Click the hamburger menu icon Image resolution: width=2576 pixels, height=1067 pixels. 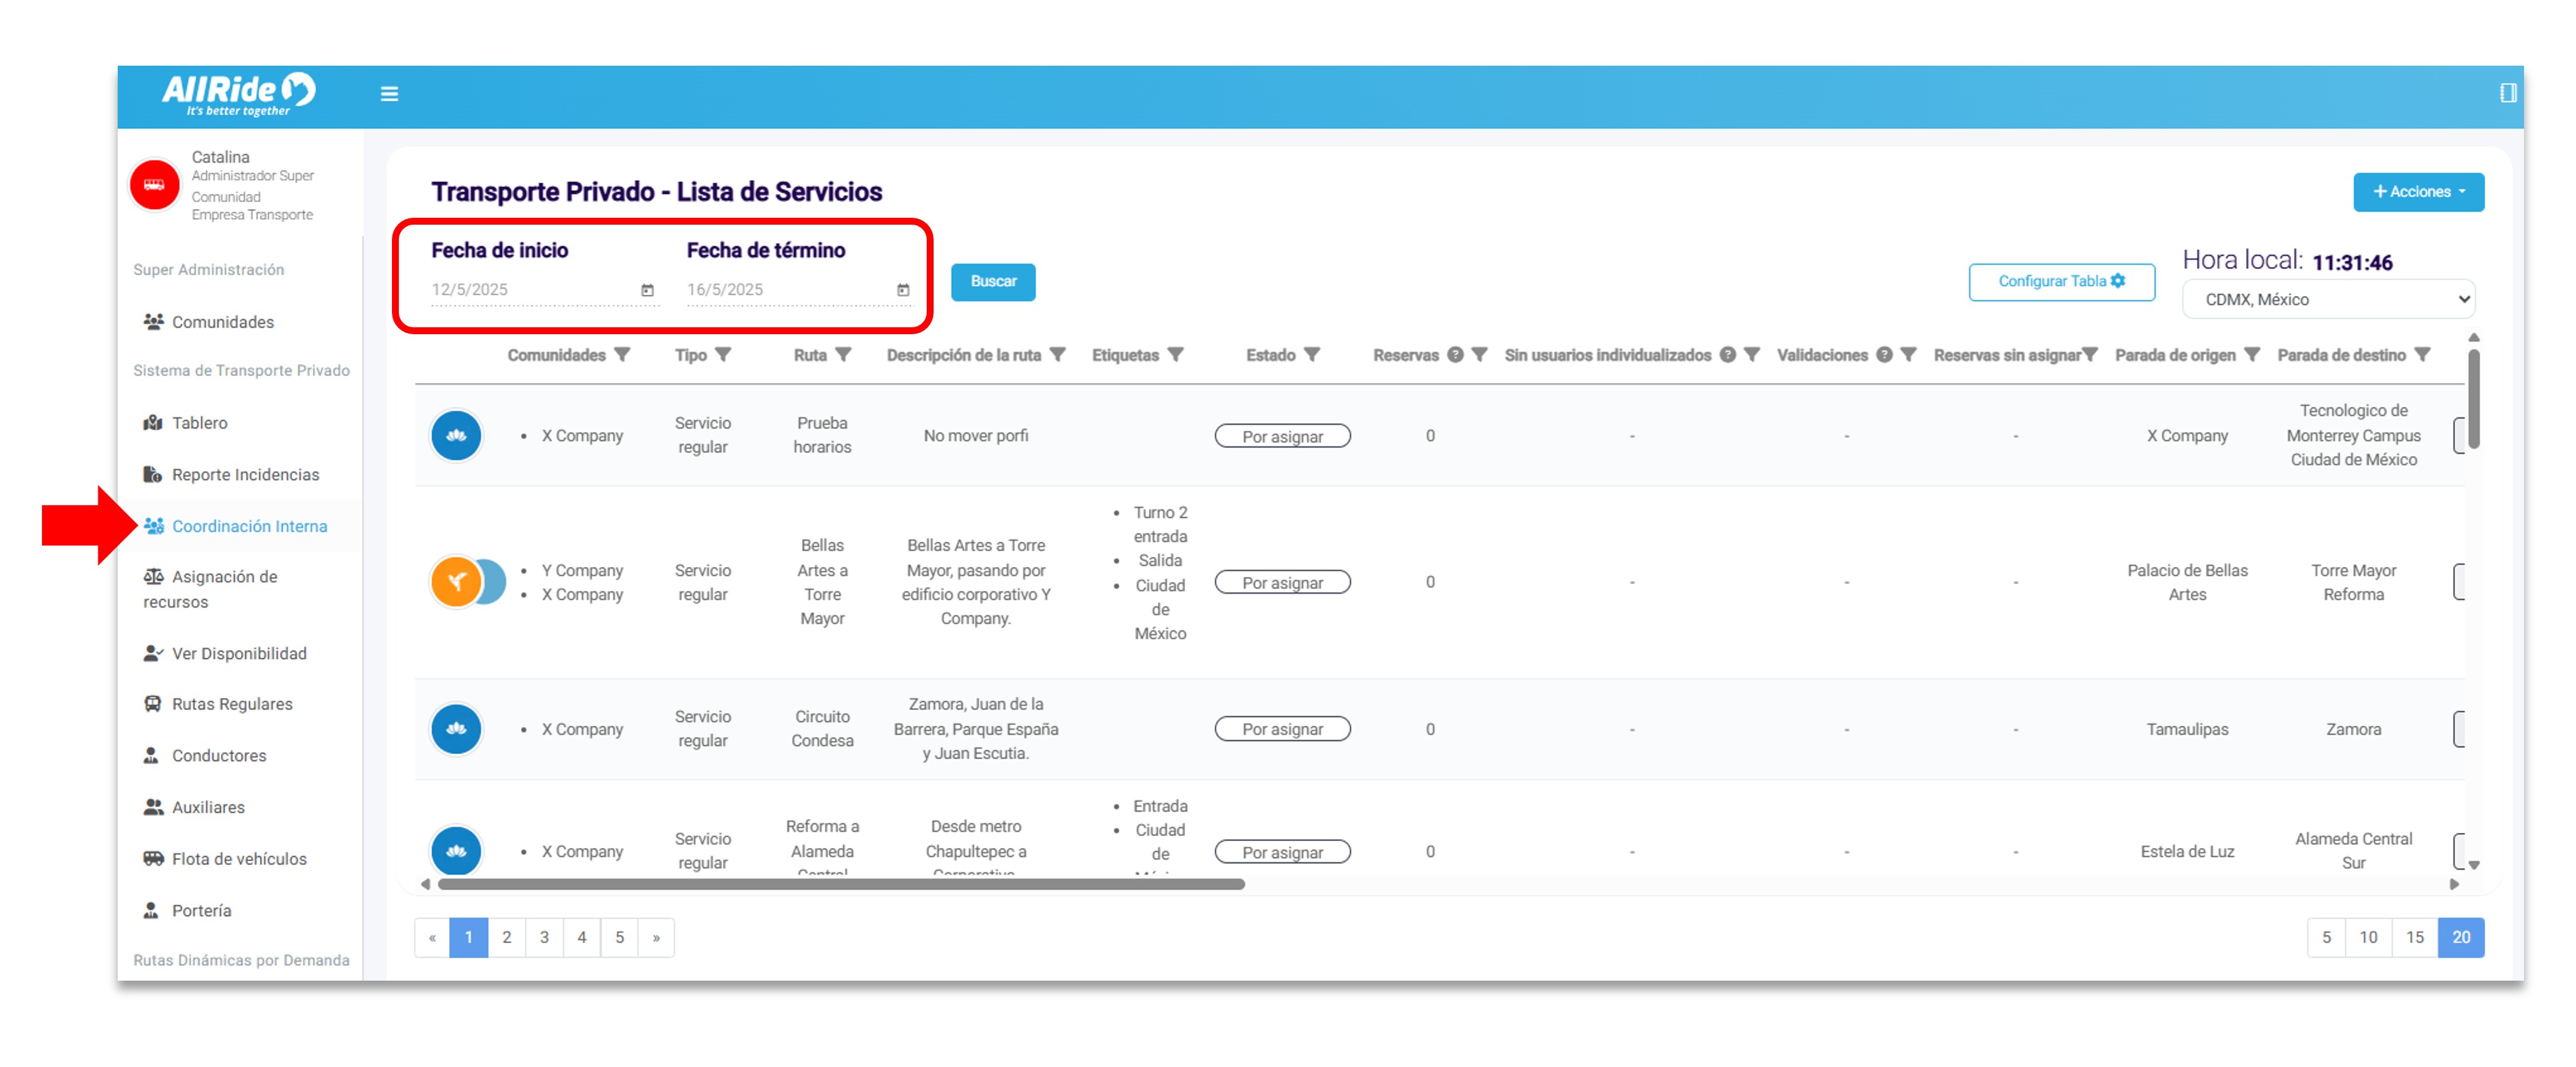click(x=389, y=94)
